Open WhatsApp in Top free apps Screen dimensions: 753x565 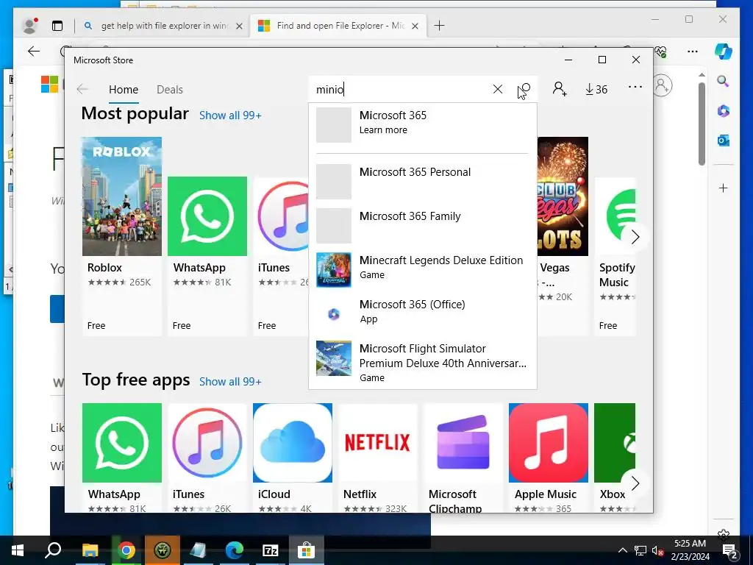pyautogui.click(x=122, y=458)
